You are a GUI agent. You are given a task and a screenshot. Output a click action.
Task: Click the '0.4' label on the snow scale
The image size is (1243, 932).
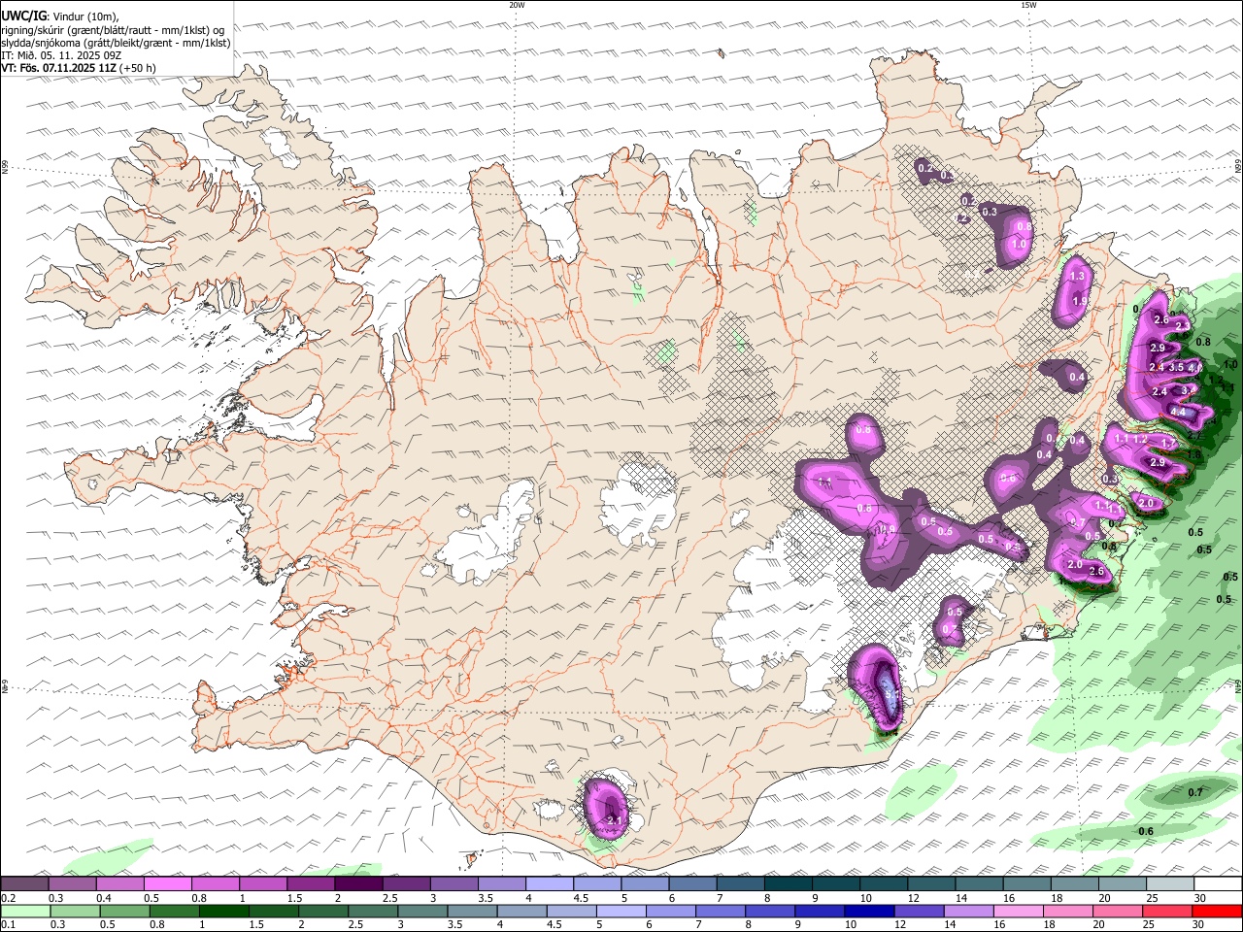[103, 898]
